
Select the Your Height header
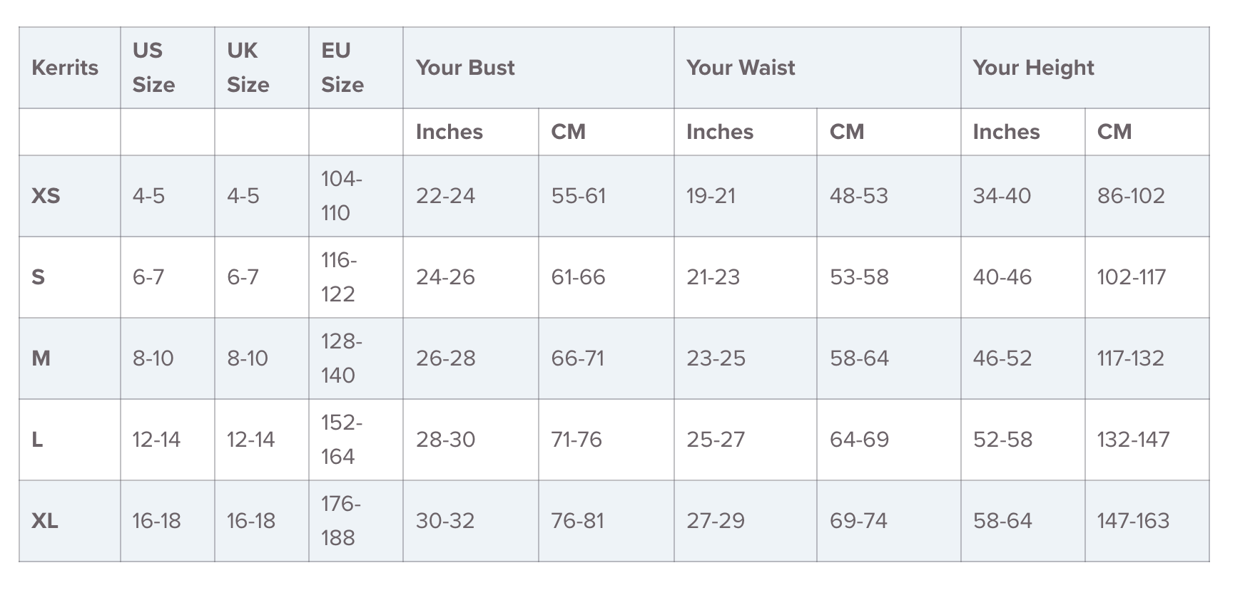click(x=1033, y=68)
